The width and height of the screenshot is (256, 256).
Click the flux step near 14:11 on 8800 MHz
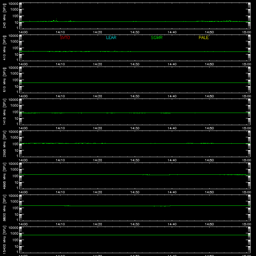click(67, 206)
